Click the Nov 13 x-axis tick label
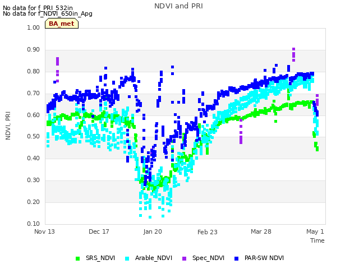 [x=44, y=231]
